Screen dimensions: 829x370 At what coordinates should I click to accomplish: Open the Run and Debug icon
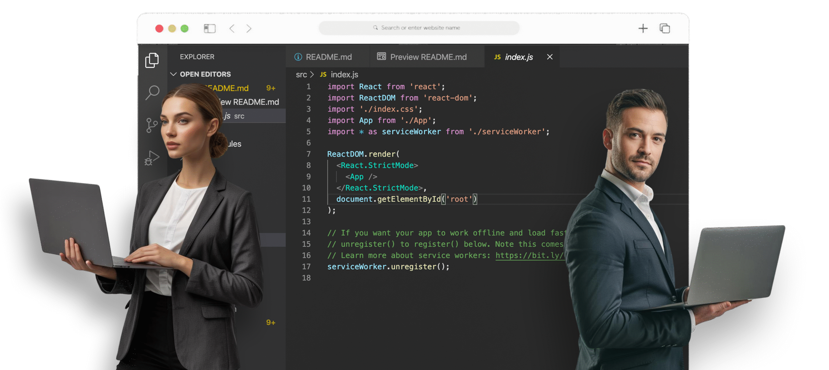152,158
